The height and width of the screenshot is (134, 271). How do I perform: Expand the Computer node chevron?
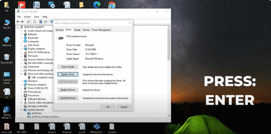[x=21, y=41]
